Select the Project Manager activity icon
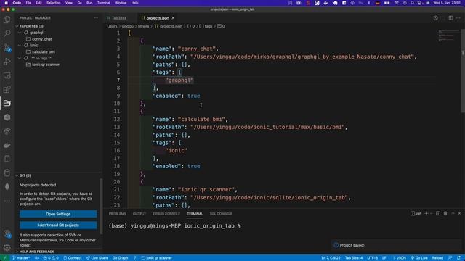This screenshot has width=465, height=261. [x=7, y=103]
